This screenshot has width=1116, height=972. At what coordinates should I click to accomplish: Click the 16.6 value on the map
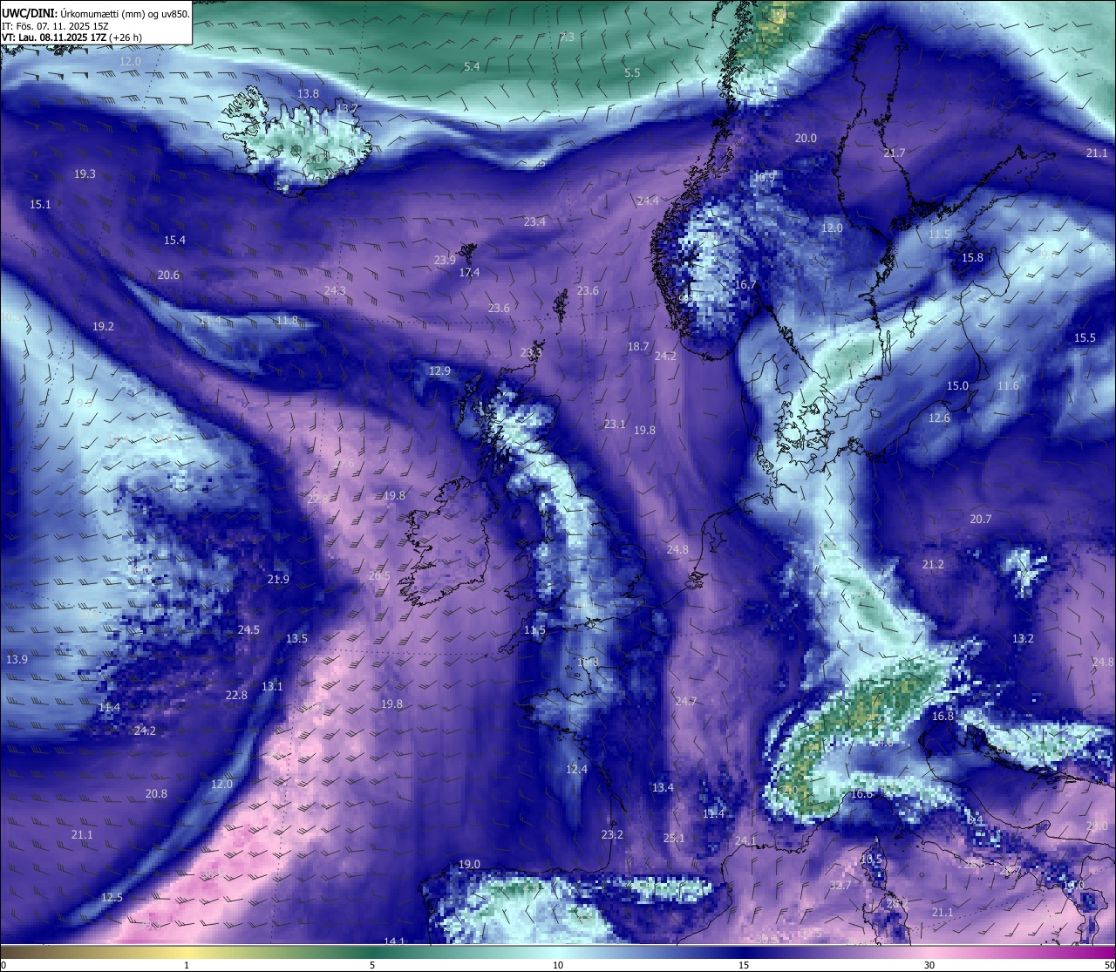861,794
